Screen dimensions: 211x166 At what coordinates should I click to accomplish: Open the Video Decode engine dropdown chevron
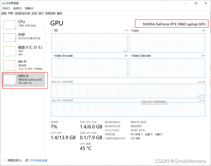pyautogui.click(x=130, y=56)
